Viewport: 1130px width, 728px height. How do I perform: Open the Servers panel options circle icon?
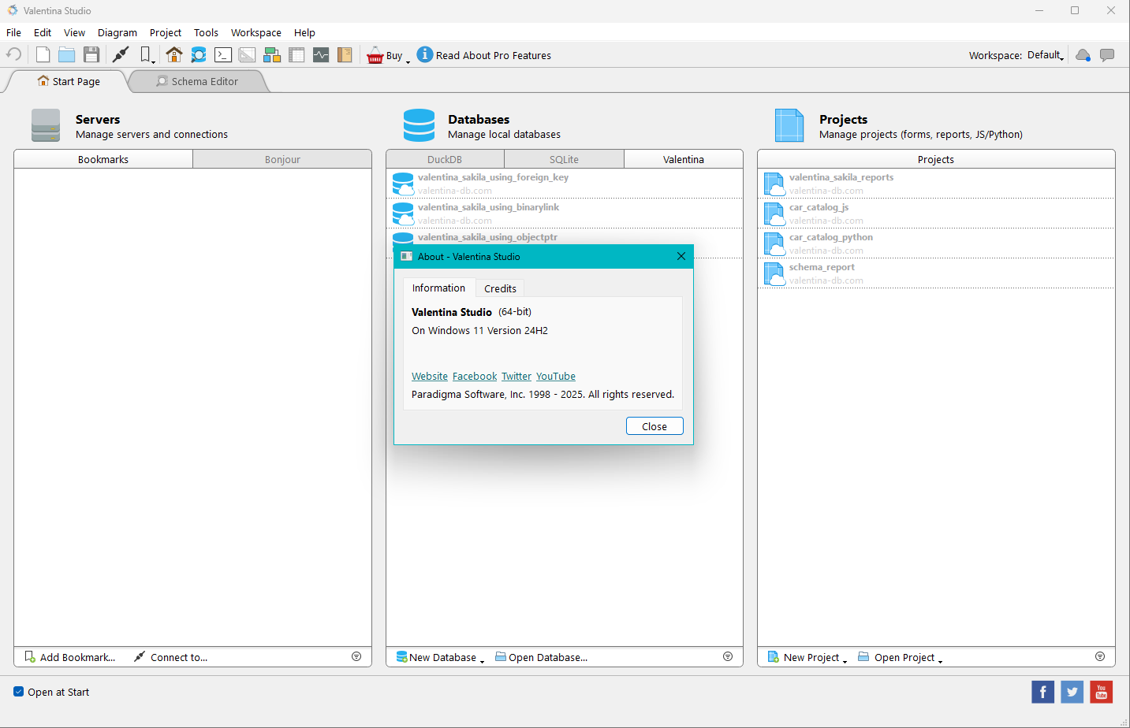356,656
